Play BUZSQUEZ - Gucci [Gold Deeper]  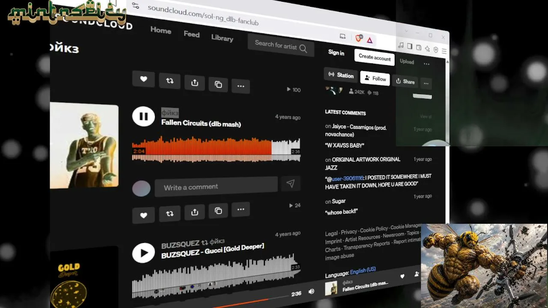point(143,253)
